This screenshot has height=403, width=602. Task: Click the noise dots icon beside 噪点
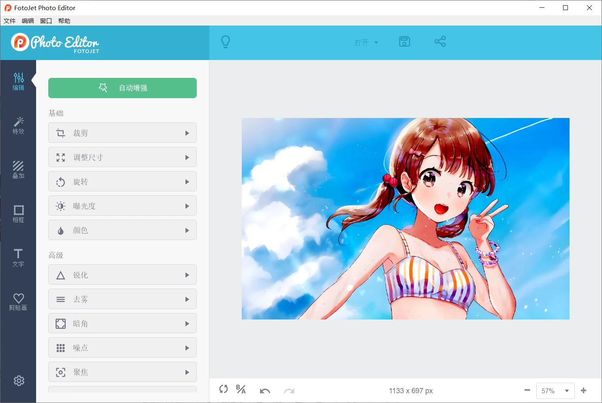coord(60,348)
